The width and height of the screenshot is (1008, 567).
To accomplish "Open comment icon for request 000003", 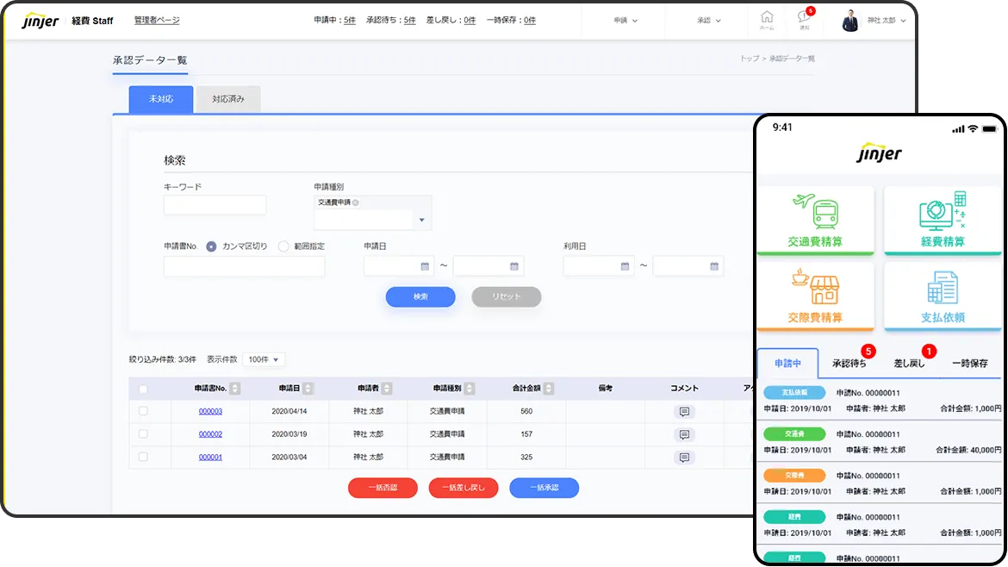I will (684, 412).
